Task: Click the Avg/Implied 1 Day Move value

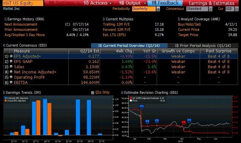Action: [x=77, y=35]
